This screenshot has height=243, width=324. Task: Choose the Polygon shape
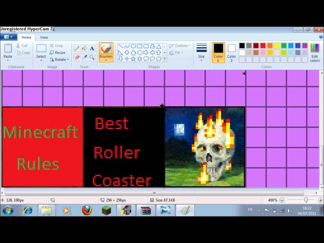(153, 46)
